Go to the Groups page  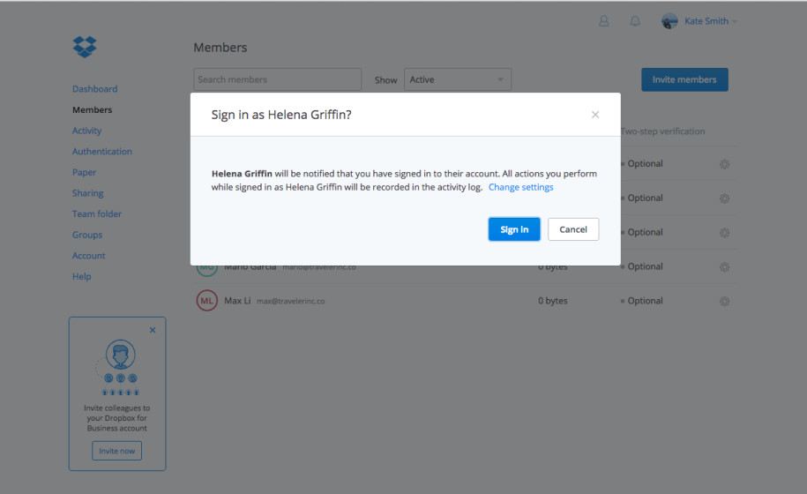click(87, 235)
